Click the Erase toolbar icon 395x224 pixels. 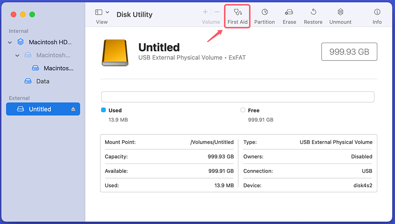289,16
